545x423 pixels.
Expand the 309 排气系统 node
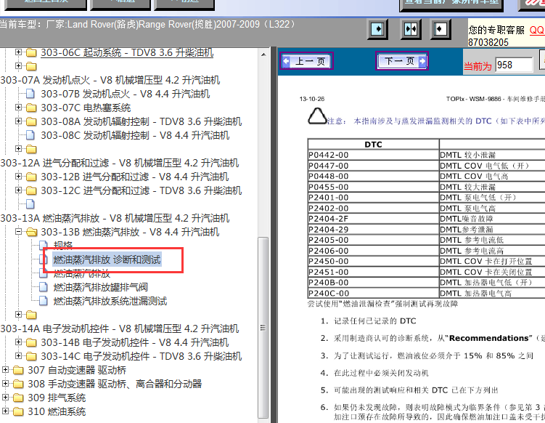click(5, 398)
